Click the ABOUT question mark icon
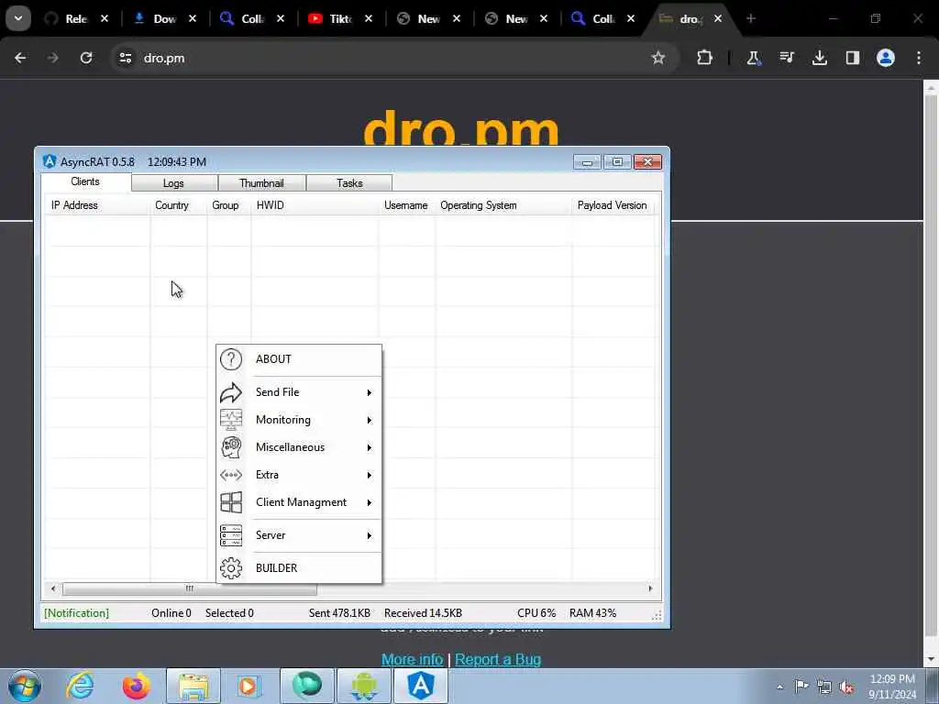Screen dimensions: 939x704 [x=230, y=359]
